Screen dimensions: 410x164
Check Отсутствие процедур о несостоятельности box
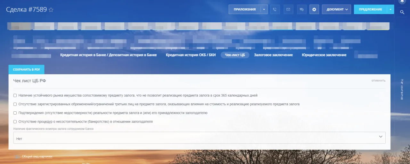[x=15, y=122]
